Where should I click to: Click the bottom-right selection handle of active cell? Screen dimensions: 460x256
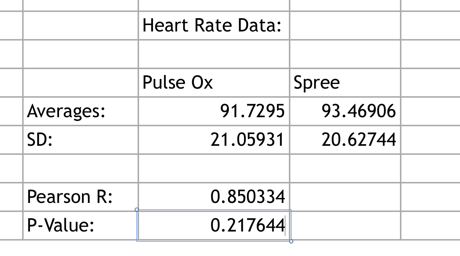point(291,241)
